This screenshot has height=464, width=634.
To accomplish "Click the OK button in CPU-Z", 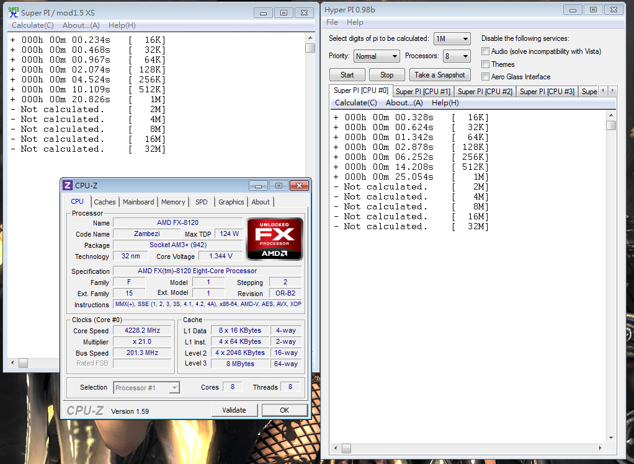I will (x=285, y=410).
